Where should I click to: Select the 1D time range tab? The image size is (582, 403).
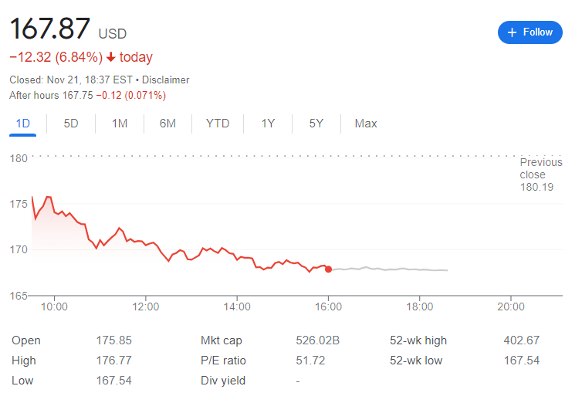[x=23, y=124]
